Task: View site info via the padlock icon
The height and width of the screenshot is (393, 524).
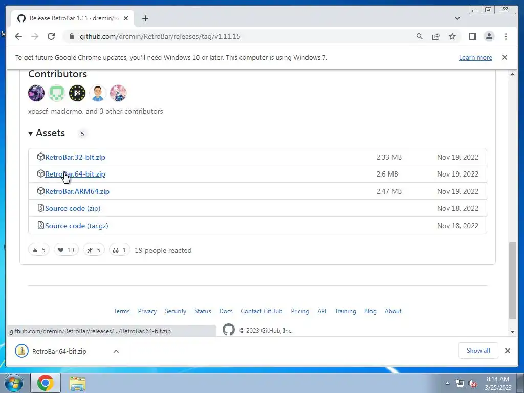Action: pyautogui.click(x=71, y=36)
